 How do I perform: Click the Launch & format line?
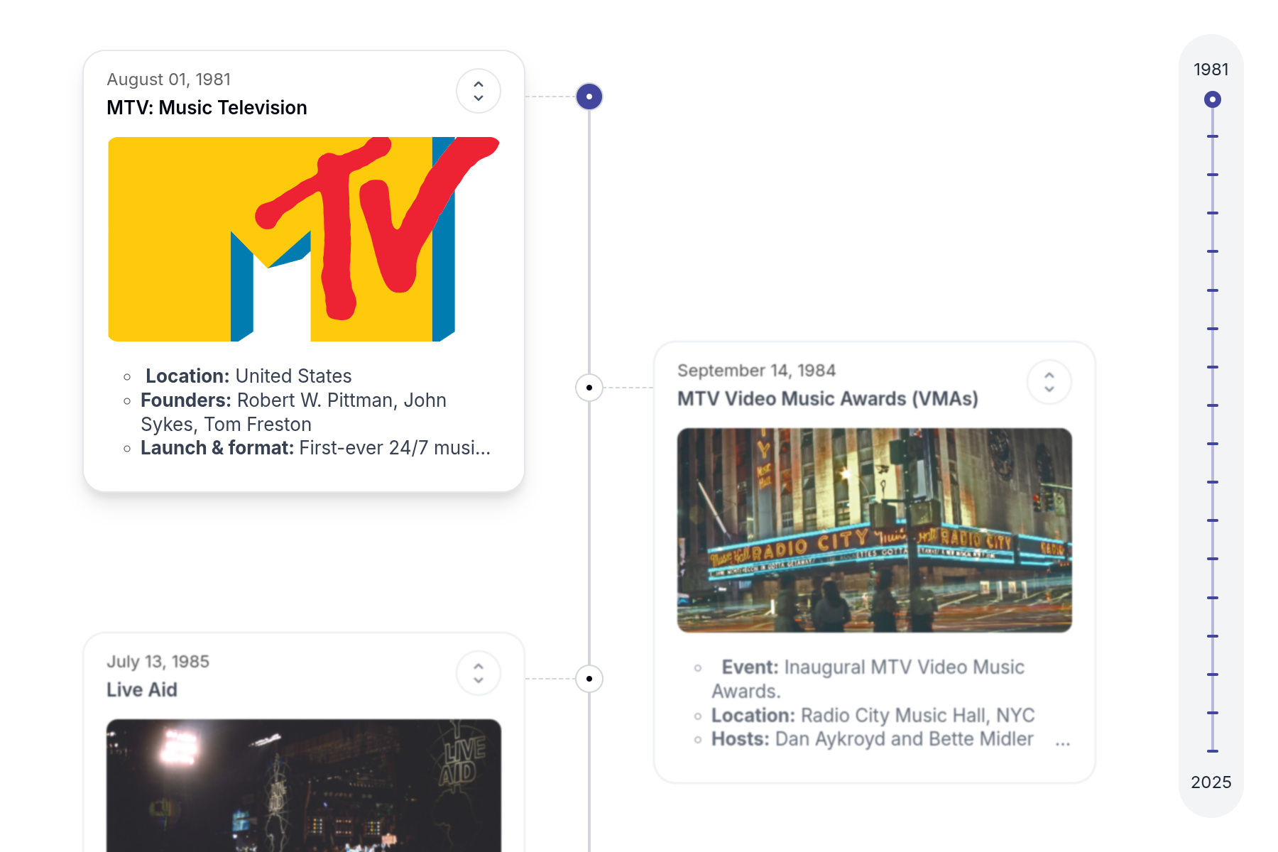pos(315,448)
